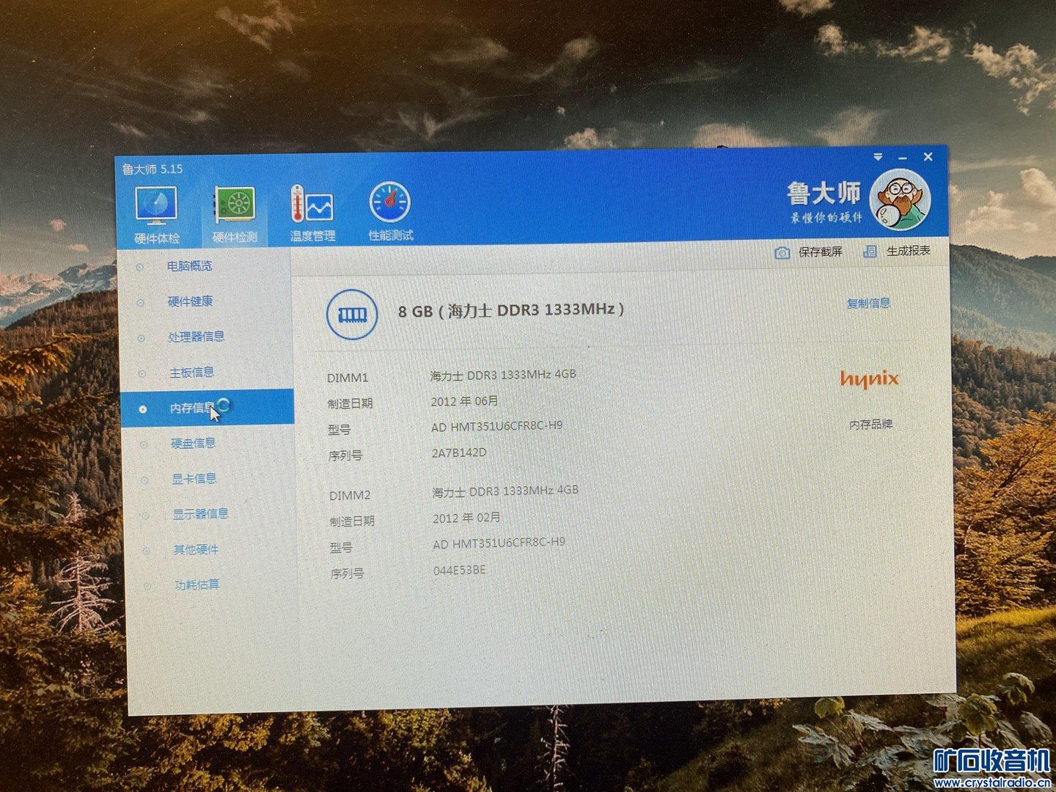
Task: Click DIMM2 value 海力士 DDR3 1333MHz 4GB
Action: [505, 491]
